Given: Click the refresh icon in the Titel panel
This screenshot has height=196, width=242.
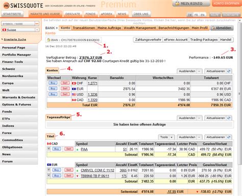Looking at the screenshot, I should click(229, 137).
